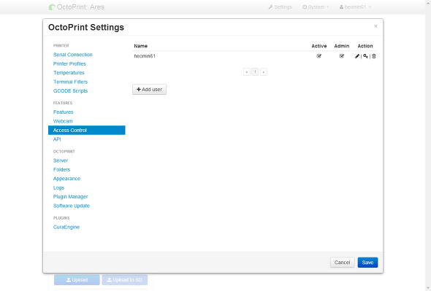
Task: Go to next page of users
Action: (263, 72)
